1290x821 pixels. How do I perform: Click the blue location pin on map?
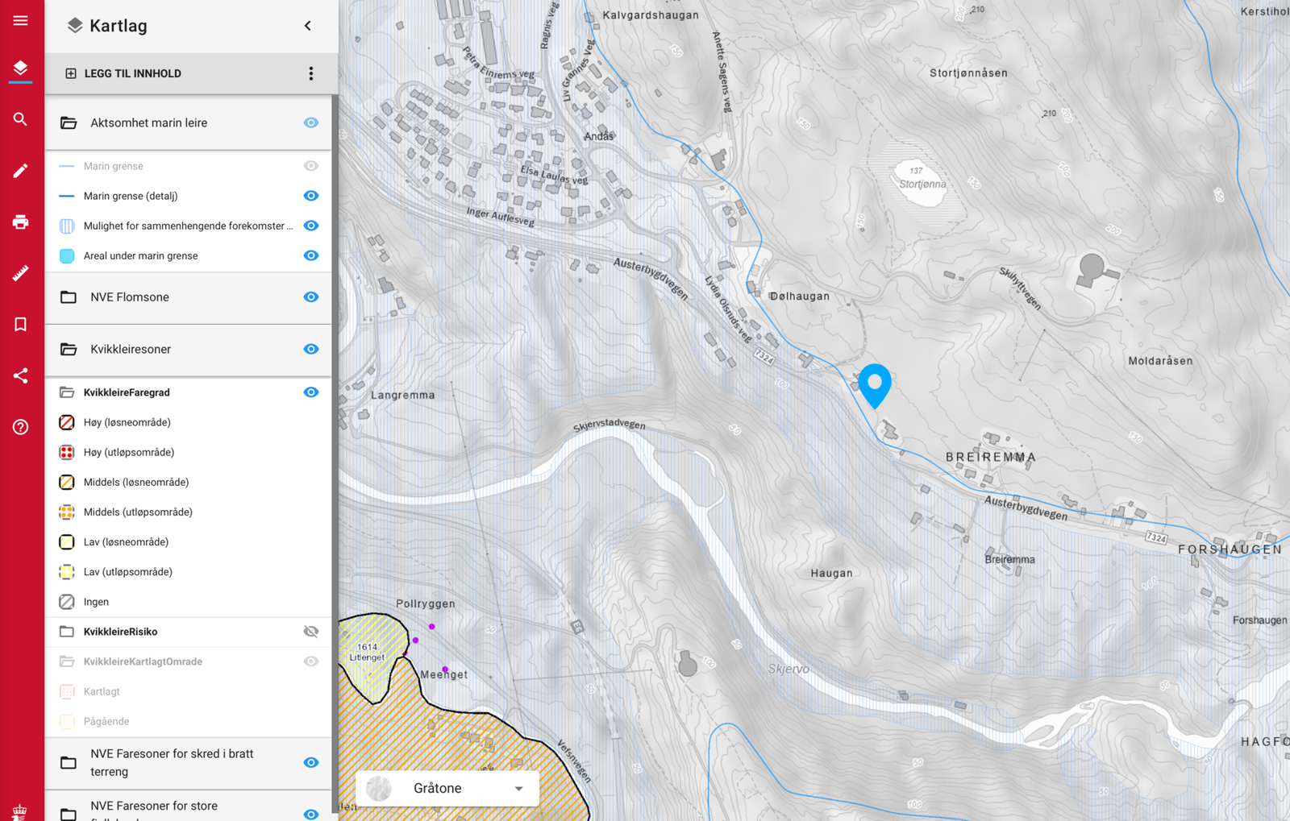(x=875, y=386)
